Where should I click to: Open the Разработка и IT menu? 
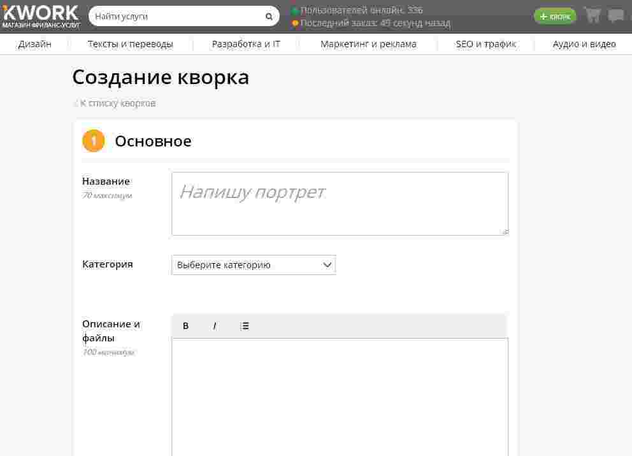point(246,44)
